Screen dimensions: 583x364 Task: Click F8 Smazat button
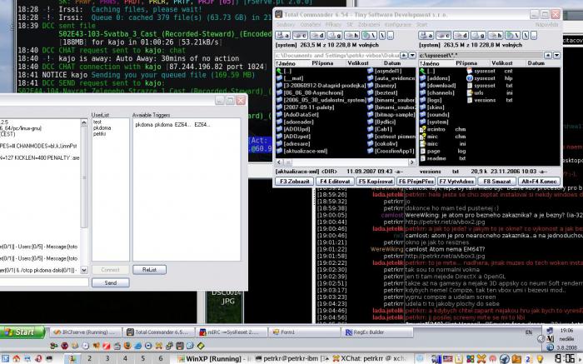496,181
